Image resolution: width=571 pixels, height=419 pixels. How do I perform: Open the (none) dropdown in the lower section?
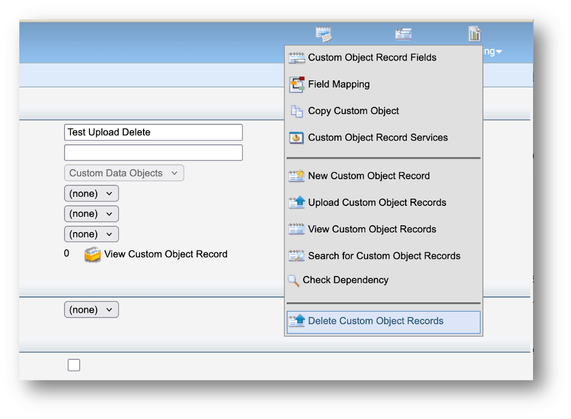[91, 310]
